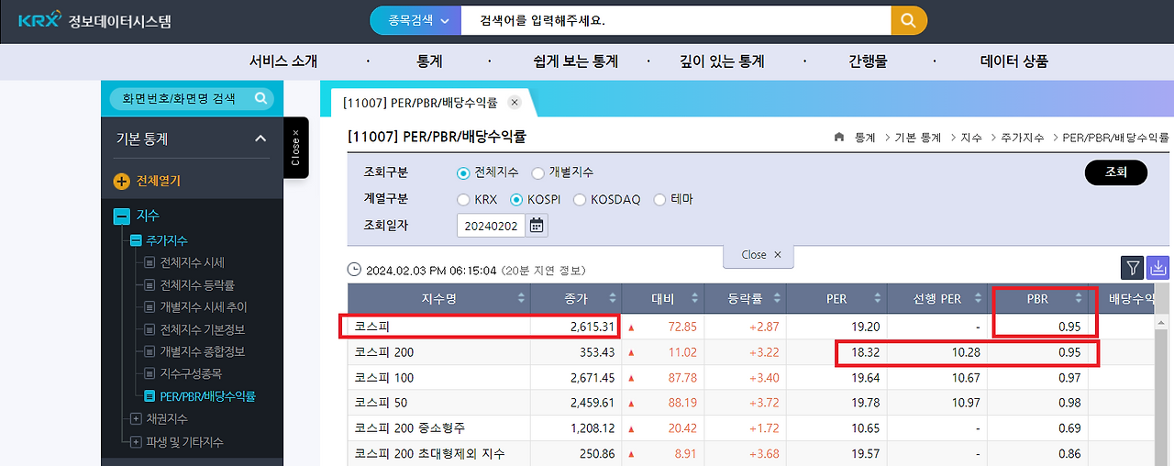This screenshot has width=1174, height=466.
Task: Open 전체지수 등락률 in tree
Action: click(197, 285)
